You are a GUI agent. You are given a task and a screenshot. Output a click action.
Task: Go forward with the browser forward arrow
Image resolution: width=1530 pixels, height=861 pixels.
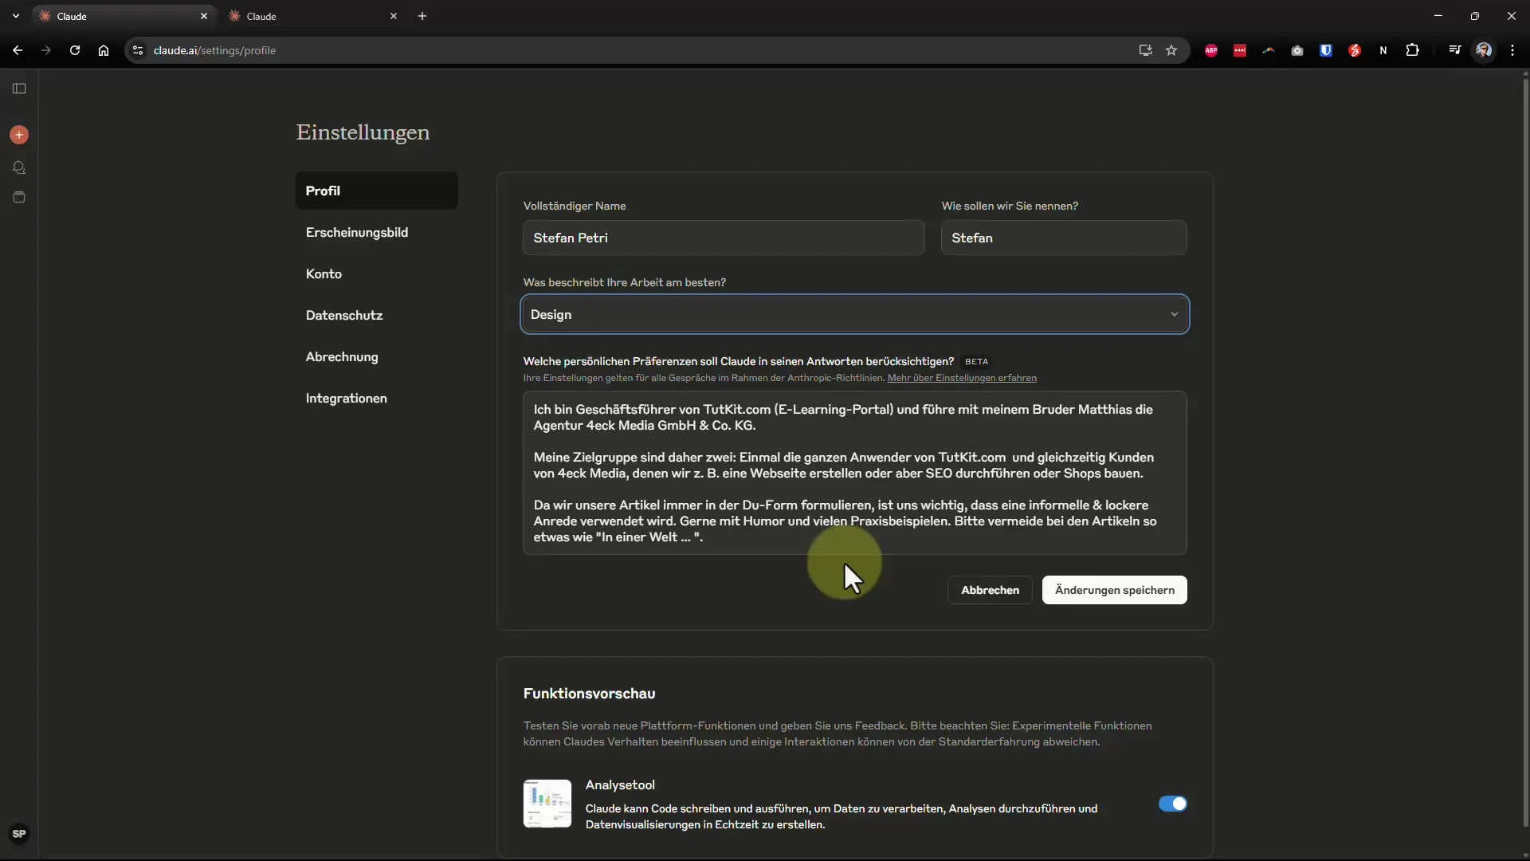click(45, 50)
